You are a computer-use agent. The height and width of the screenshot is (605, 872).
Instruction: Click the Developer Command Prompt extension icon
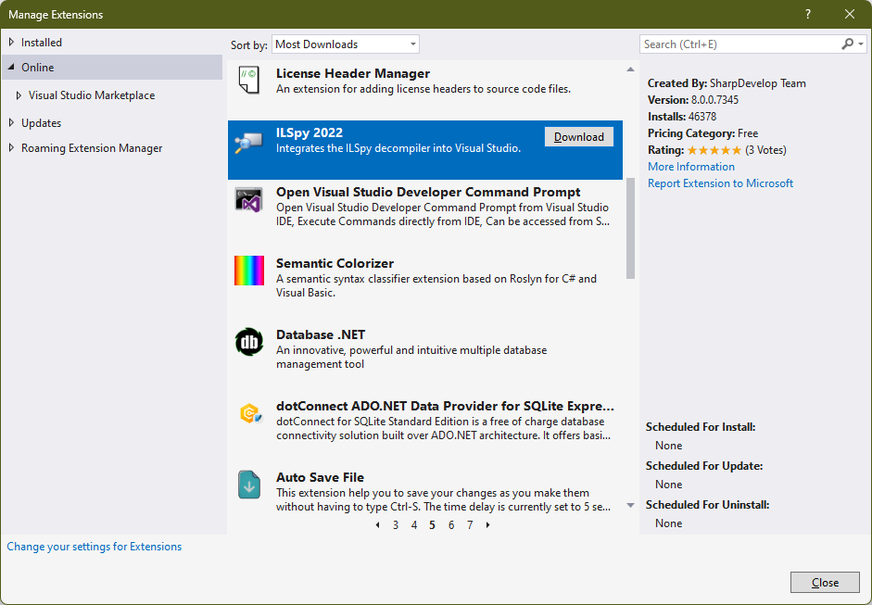click(x=248, y=199)
